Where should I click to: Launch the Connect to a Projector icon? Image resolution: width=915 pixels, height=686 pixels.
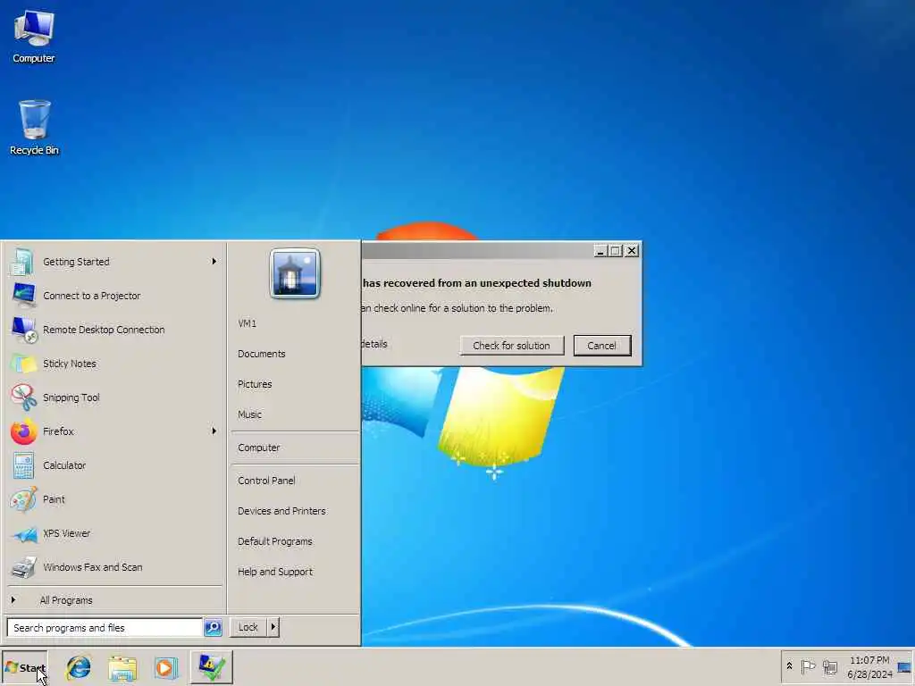coord(22,296)
